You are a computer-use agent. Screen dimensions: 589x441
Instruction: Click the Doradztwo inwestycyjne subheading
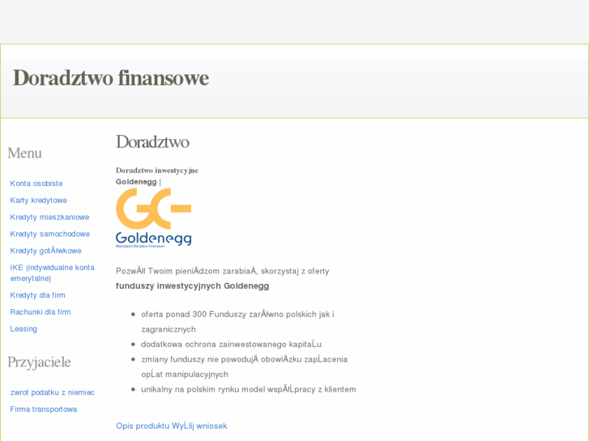pyautogui.click(x=157, y=171)
